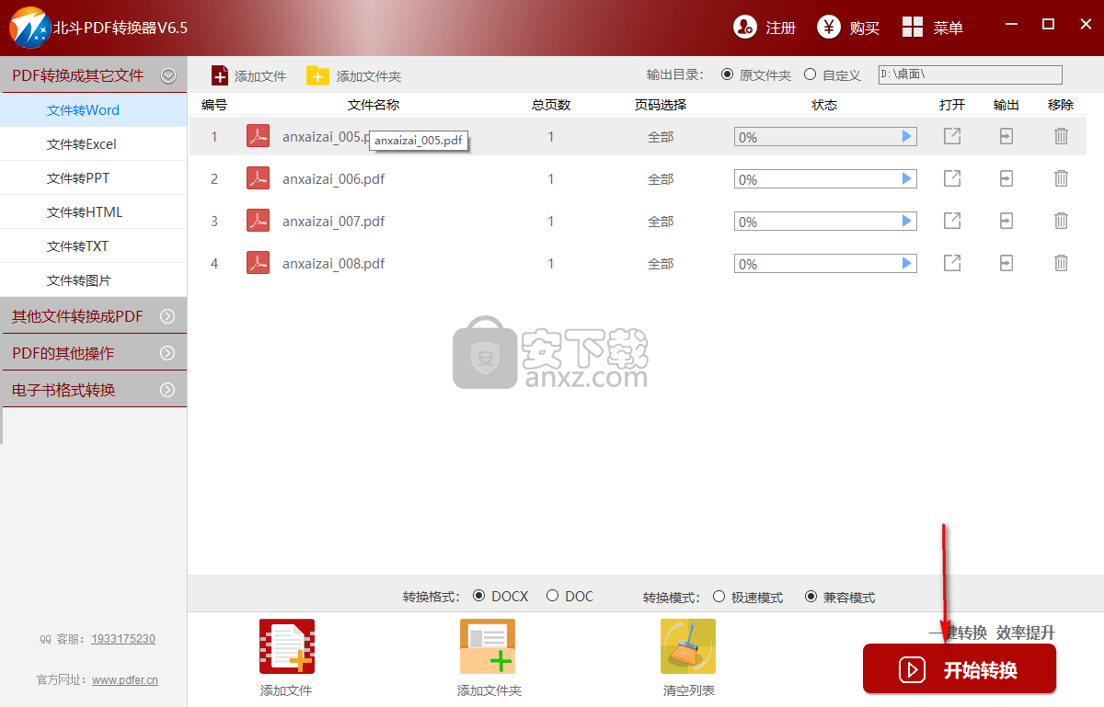This screenshot has width=1104, height=707.
Task: Remove anxaizai_008.pdf using its trash icon
Action: click(x=1061, y=263)
